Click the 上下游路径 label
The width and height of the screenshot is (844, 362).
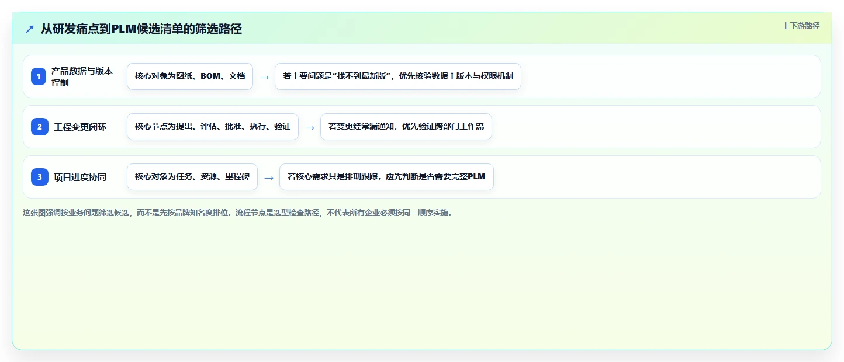pyautogui.click(x=801, y=26)
